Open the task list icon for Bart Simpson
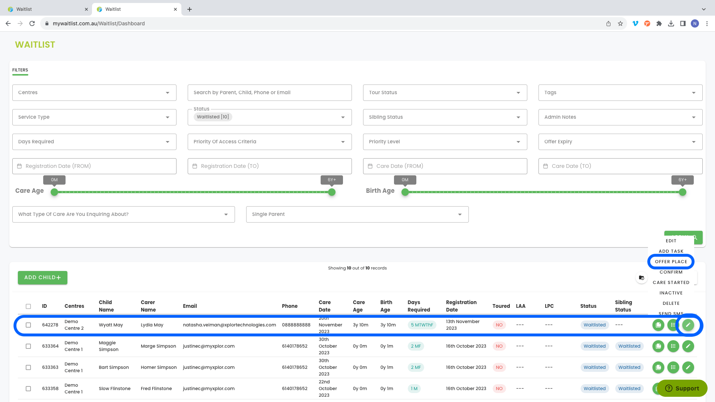The height and width of the screenshot is (402, 715). (673, 367)
